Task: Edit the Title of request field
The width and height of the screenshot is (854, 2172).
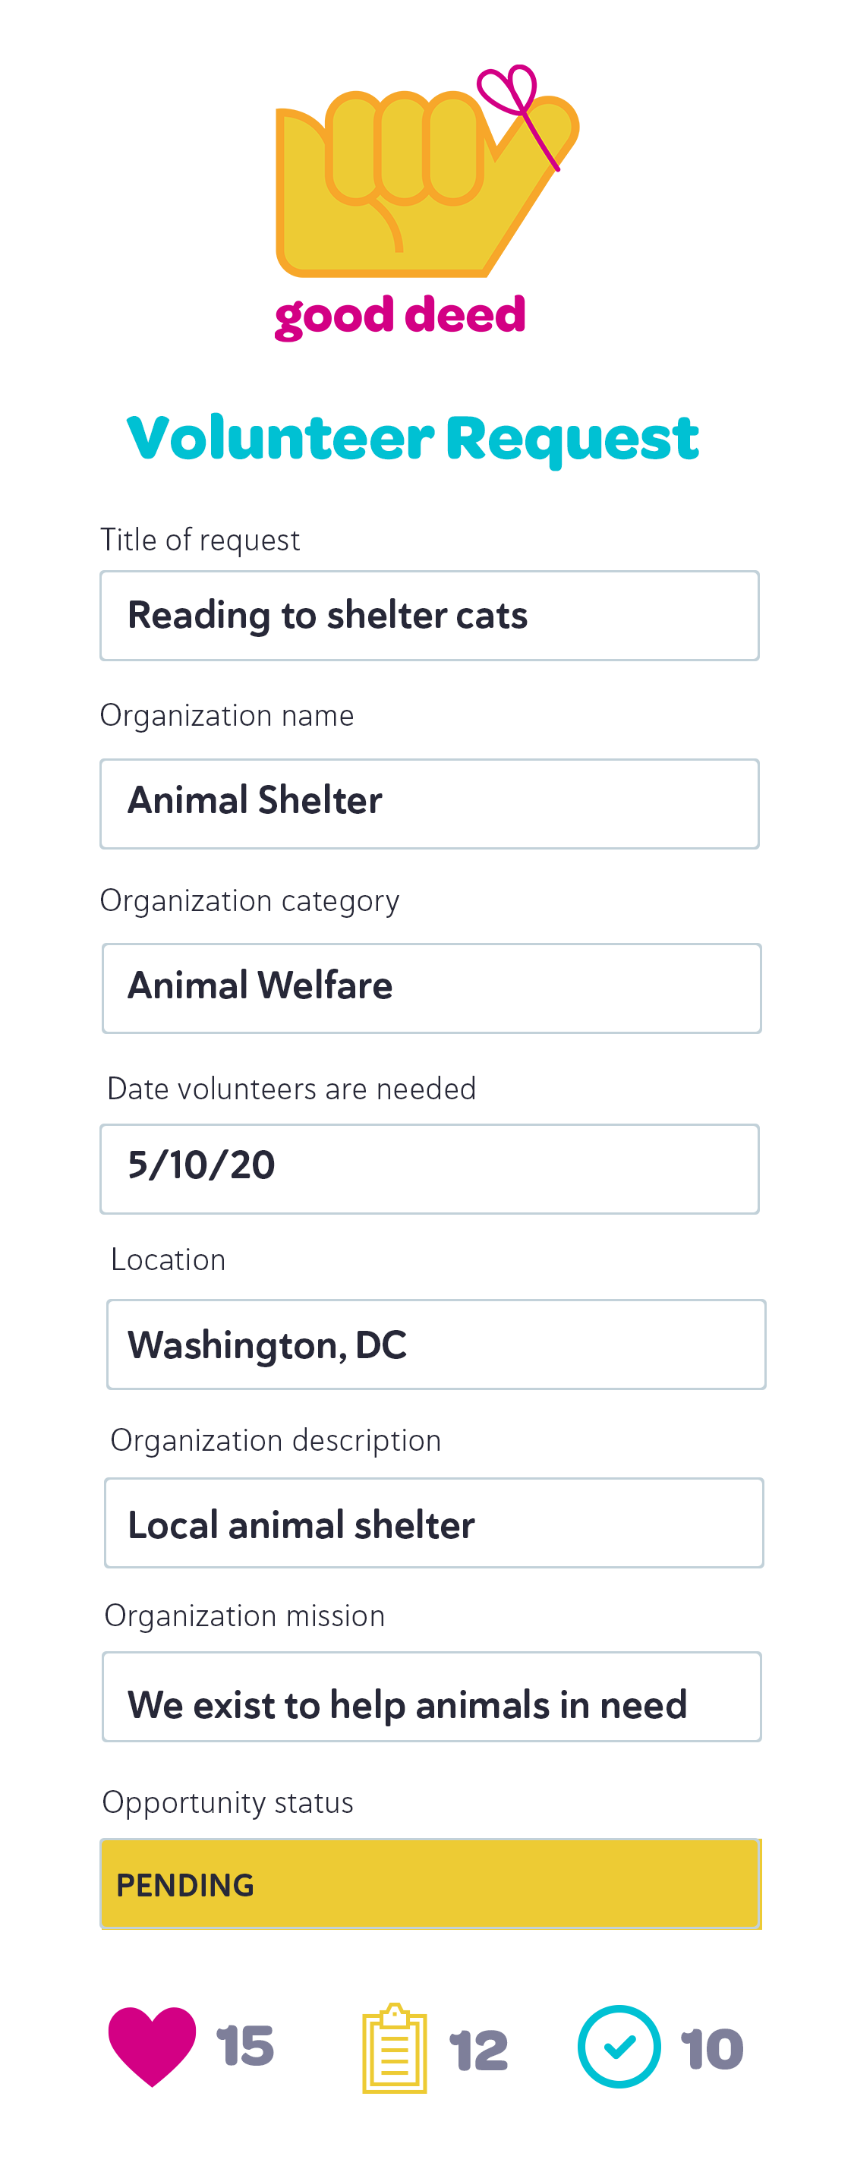Action: tap(429, 616)
